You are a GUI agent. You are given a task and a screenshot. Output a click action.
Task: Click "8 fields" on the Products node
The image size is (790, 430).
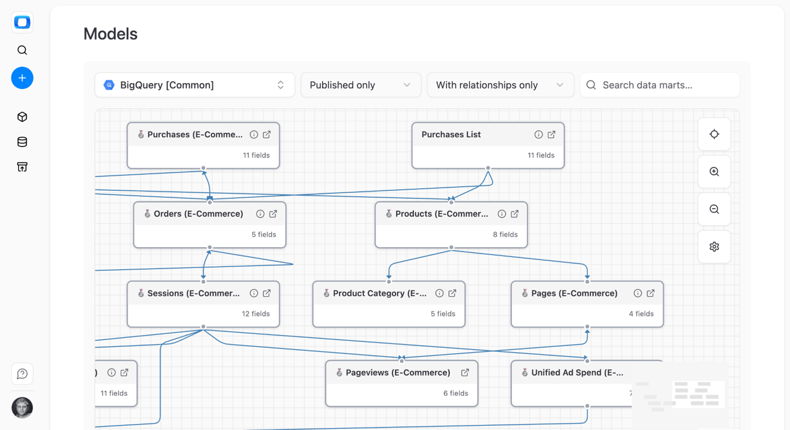coord(505,234)
